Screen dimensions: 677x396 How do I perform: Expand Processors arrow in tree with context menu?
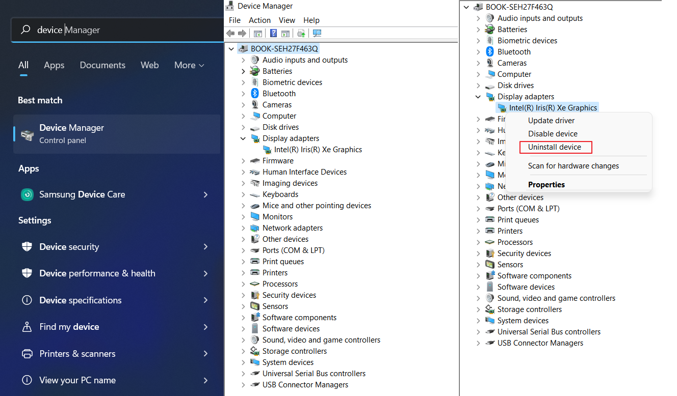coord(478,242)
